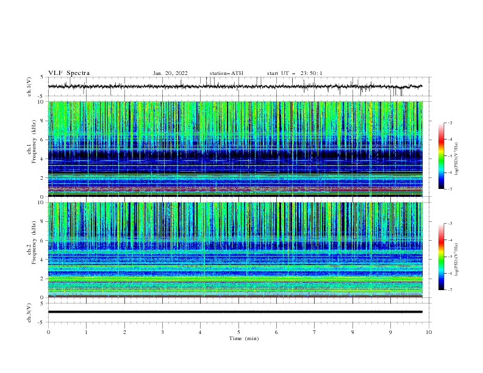Image resolution: width=483 pixels, height=373 pixels.
Task: Click the "ch.1(V)" waveform axis label
Action: 29,87
